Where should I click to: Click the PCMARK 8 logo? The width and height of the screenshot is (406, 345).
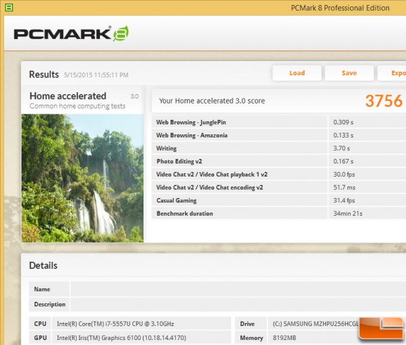71,33
